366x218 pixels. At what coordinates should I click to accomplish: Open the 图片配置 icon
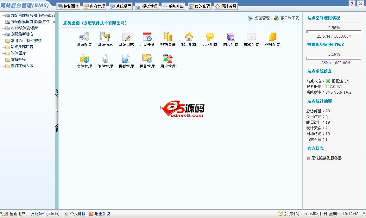[x=230, y=39]
